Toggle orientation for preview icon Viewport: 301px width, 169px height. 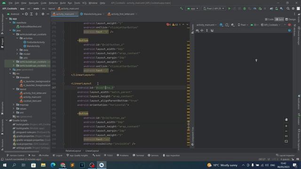pos(227,25)
